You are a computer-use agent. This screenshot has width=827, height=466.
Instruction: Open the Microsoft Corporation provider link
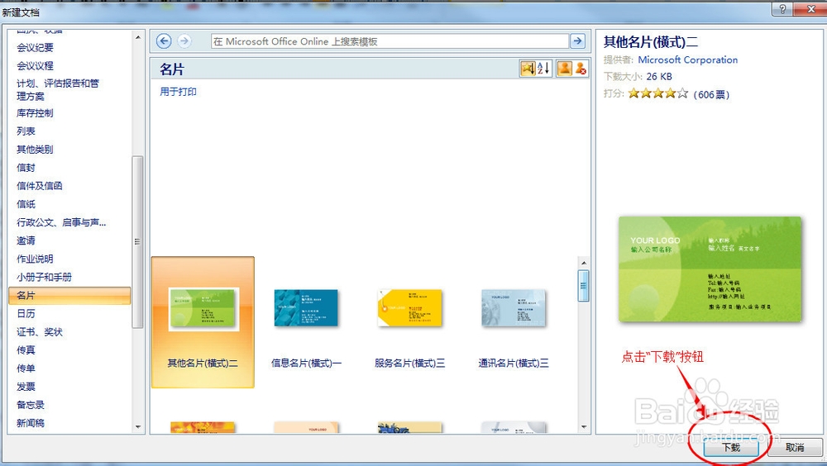[x=688, y=59]
